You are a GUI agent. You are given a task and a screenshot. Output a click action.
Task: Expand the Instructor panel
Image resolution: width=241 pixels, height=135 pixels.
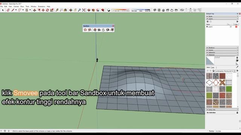point(222,52)
